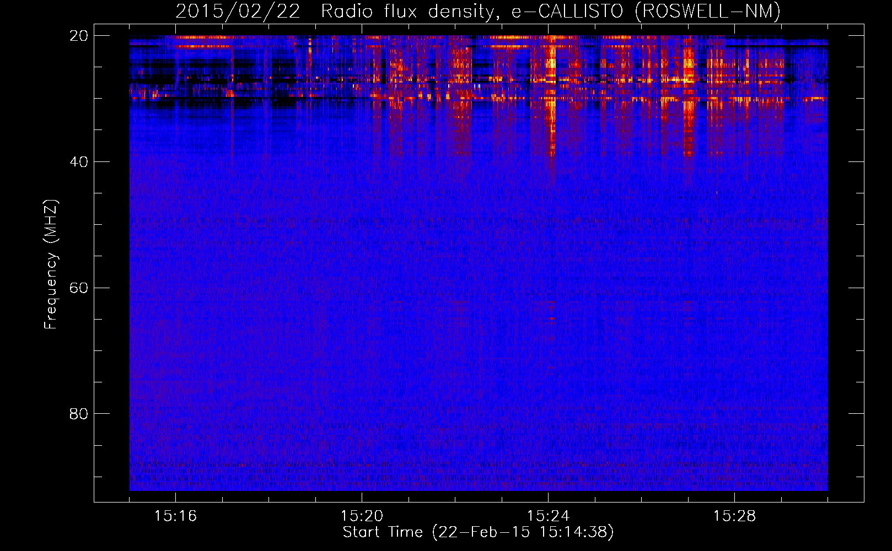
Task: Click the "Start Time (22-Feb-15 15:14:38)" axis label
Action: pos(478,532)
